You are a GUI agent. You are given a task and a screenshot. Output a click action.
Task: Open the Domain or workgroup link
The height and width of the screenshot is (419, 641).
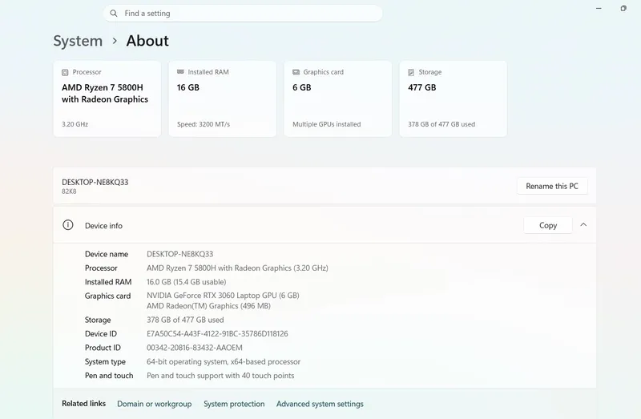(x=154, y=404)
